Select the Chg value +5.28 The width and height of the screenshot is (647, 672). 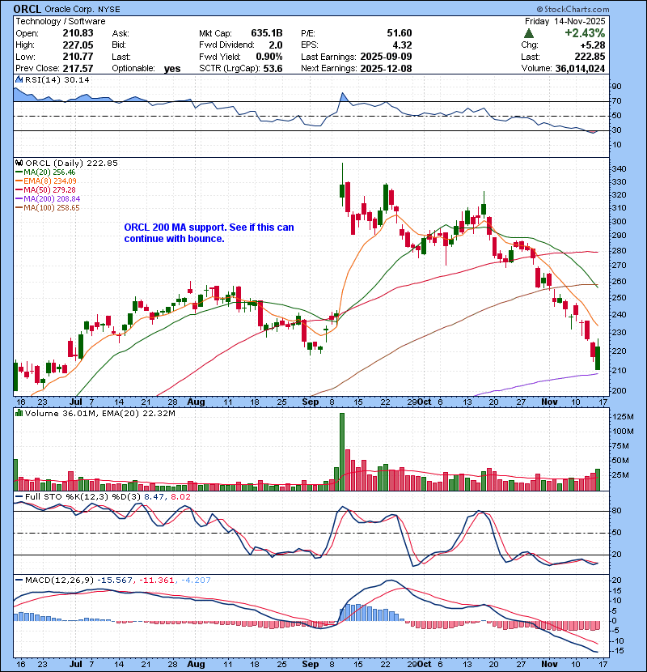click(x=592, y=45)
